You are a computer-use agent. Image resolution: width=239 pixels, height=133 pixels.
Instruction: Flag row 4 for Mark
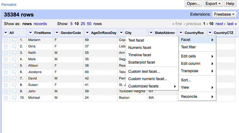14,59
